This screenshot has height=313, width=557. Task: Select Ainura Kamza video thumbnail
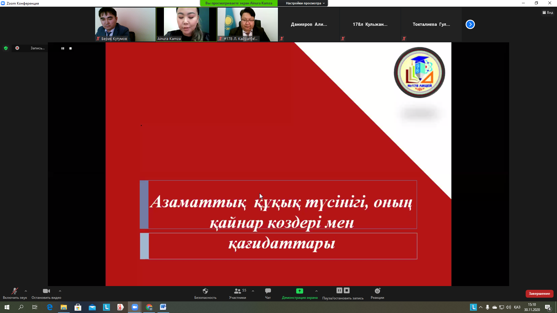186,24
